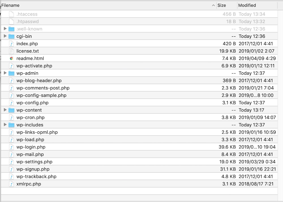Image resolution: width=283 pixels, height=202 pixels.
Task: Click the wp-content folder icon
Action: (11, 110)
